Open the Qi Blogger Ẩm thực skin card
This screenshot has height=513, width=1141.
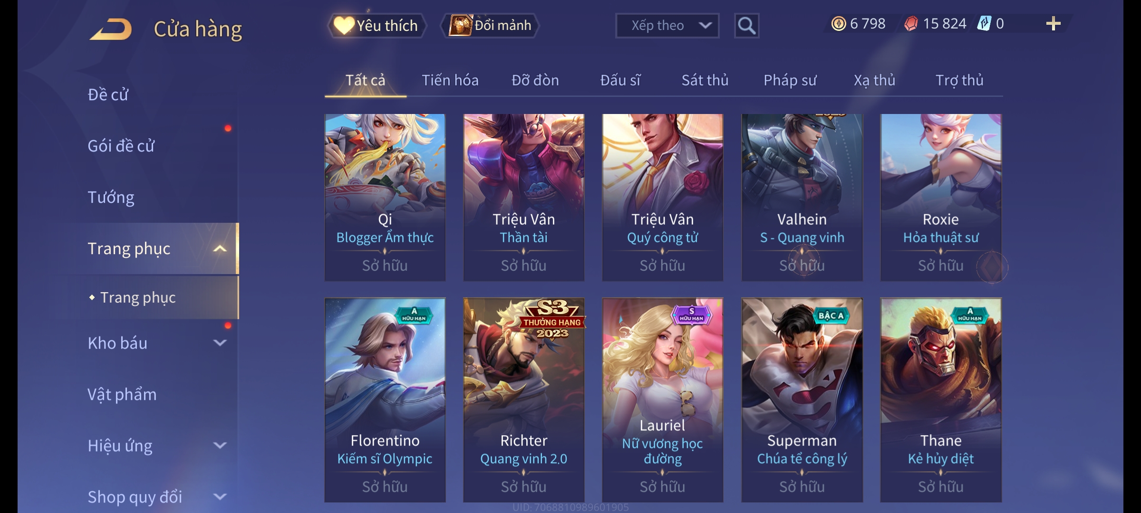[385, 197]
